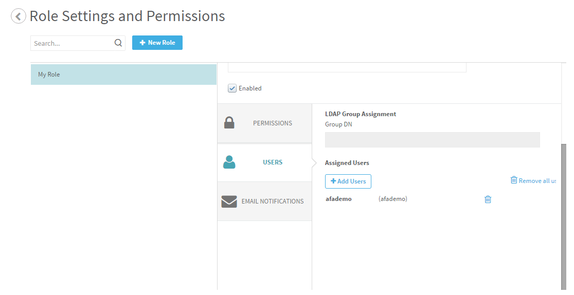
Task: Click the vertical scrollbar on the right
Action: [x=564, y=216]
